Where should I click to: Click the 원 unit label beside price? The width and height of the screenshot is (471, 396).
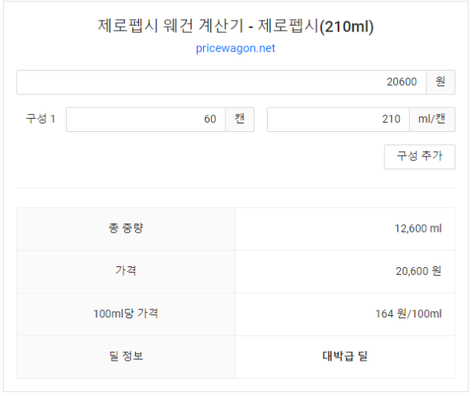(x=440, y=82)
